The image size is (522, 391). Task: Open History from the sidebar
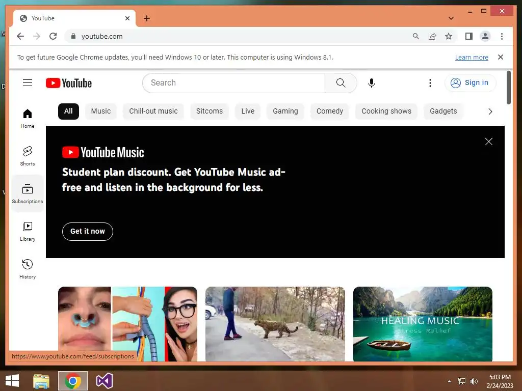click(x=28, y=269)
